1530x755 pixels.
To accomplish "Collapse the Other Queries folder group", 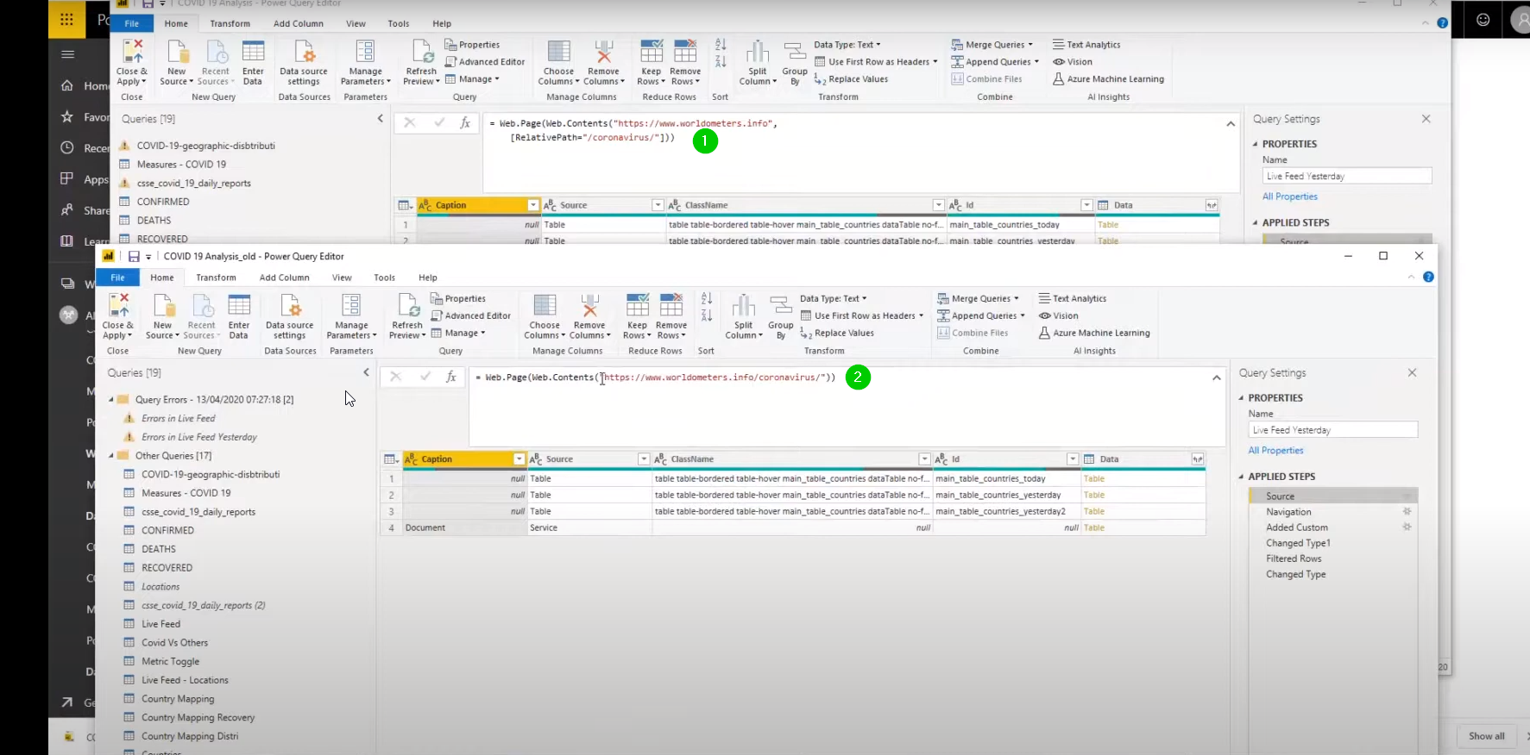I will tap(111, 456).
